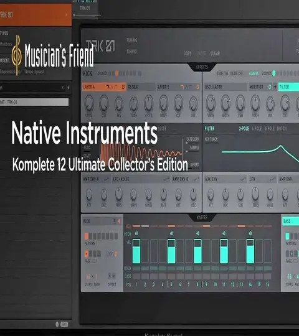Click the Noise knob in LFO+NOISE
This screenshot has width=299, height=336.
tap(148, 194)
